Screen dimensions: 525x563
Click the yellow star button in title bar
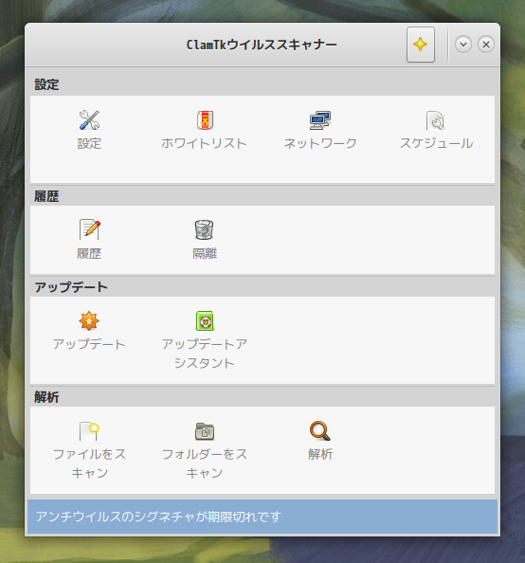(x=421, y=45)
